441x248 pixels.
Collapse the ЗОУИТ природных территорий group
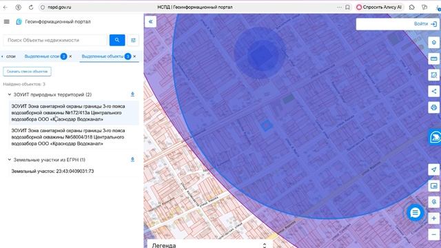click(9, 94)
